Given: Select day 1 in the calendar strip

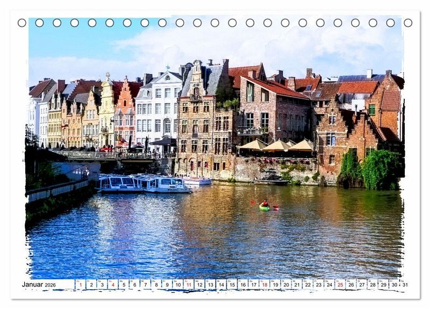Looking at the screenshot, I should [80, 284].
